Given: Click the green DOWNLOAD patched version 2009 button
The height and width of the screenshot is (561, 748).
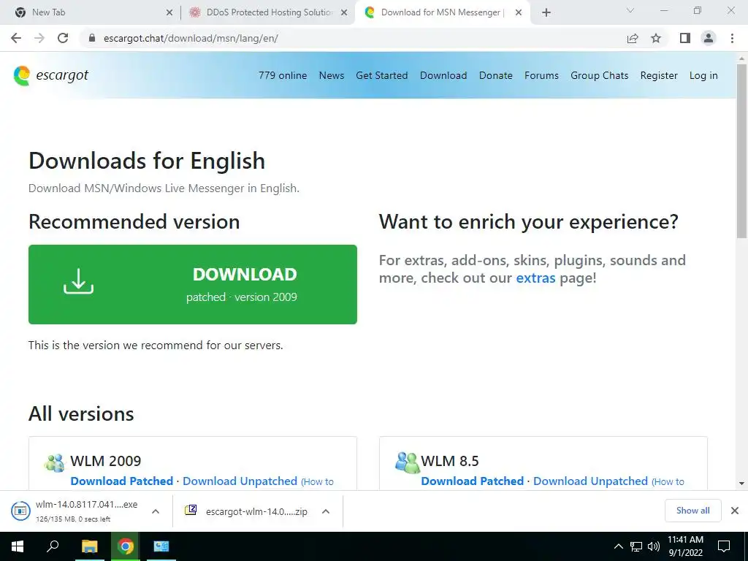Looking at the screenshot, I should click(193, 284).
